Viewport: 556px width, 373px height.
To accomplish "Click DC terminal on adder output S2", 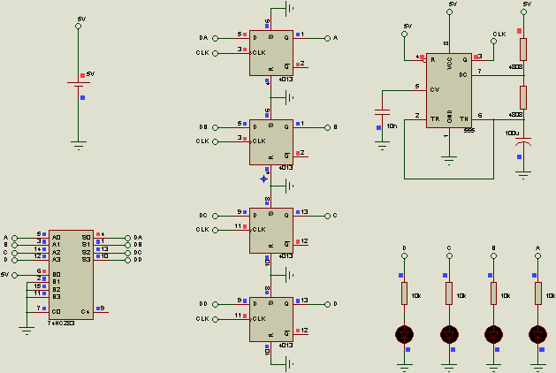I will [127, 253].
